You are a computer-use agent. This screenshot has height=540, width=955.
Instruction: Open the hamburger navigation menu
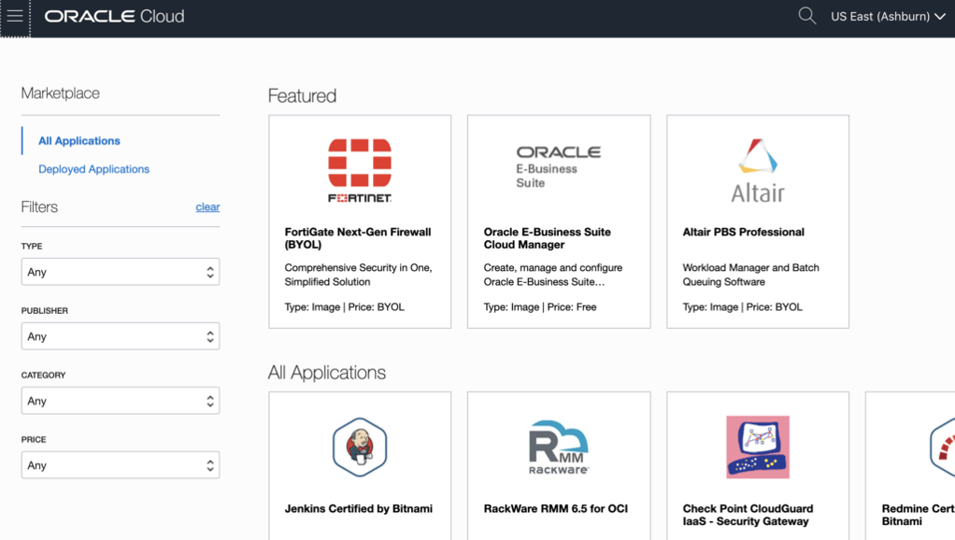[x=15, y=17]
